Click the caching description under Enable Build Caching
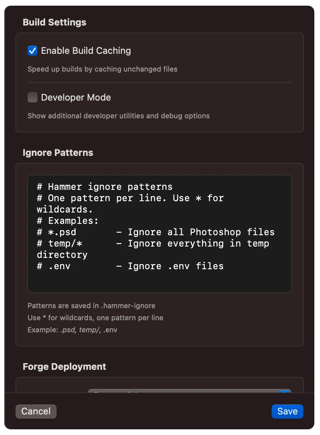 point(102,69)
